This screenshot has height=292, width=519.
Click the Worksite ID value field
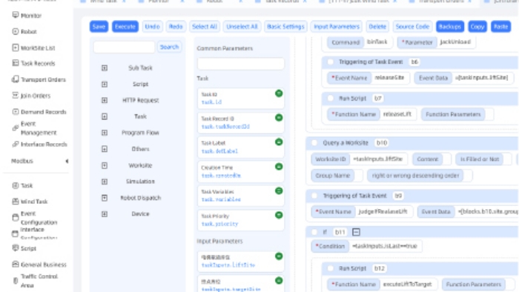pyautogui.click(x=378, y=159)
